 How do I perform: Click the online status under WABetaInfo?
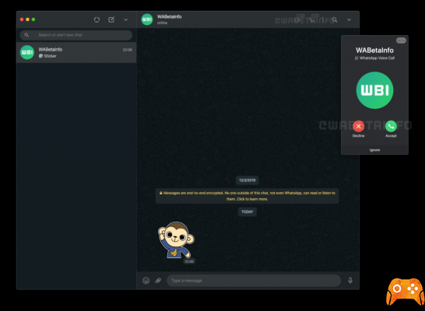[162, 23]
